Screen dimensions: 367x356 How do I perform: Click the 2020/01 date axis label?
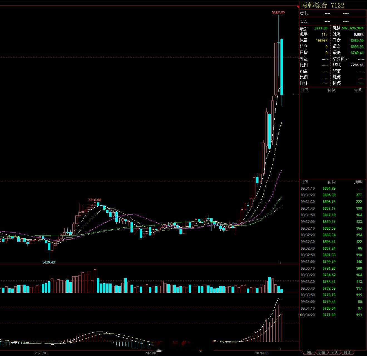pyautogui.click(x=41, y=353)
